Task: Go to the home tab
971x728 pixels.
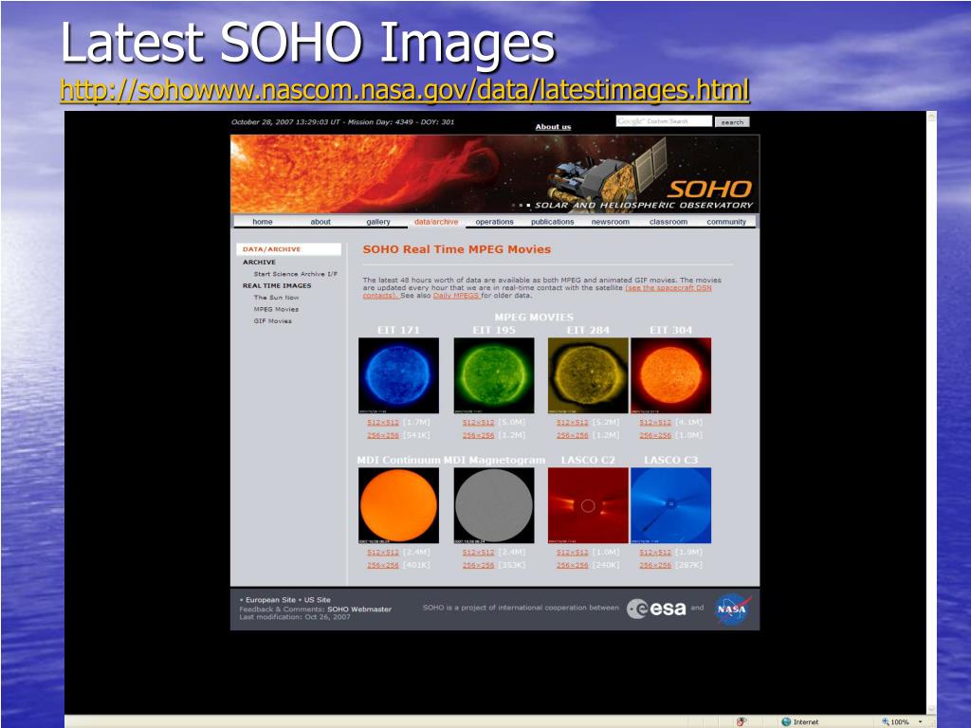Action: pyautogui.click(x=263, y=222)
